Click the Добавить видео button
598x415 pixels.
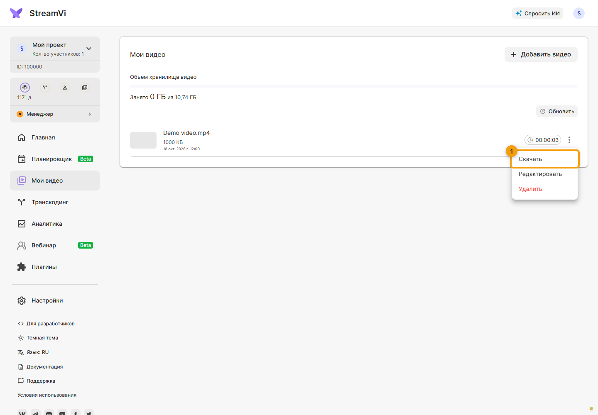coord(541,54)
